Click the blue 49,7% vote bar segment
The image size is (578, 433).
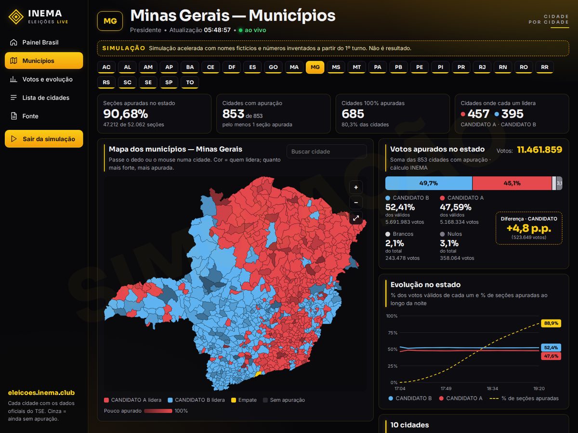coord(429,183)
